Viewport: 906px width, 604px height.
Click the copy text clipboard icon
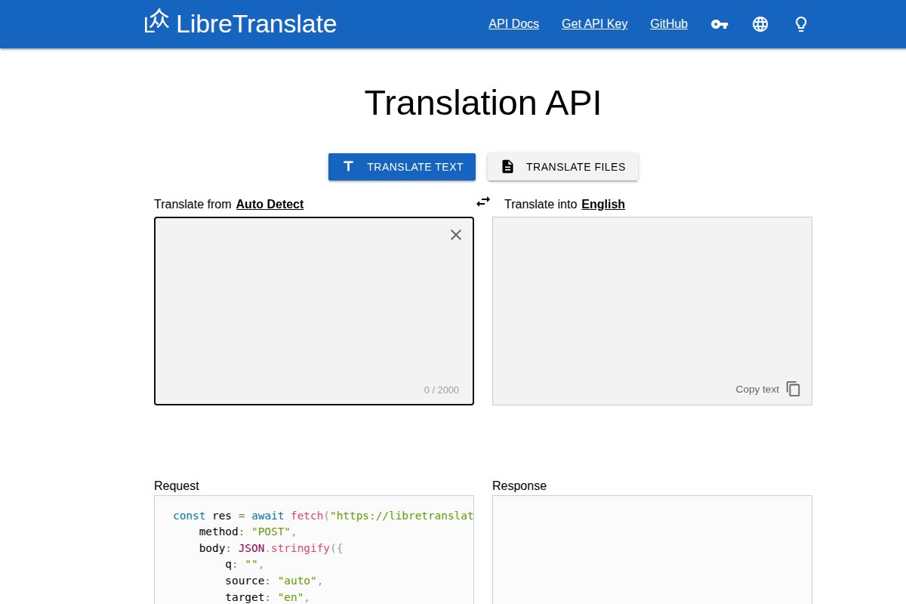point(794,389)
